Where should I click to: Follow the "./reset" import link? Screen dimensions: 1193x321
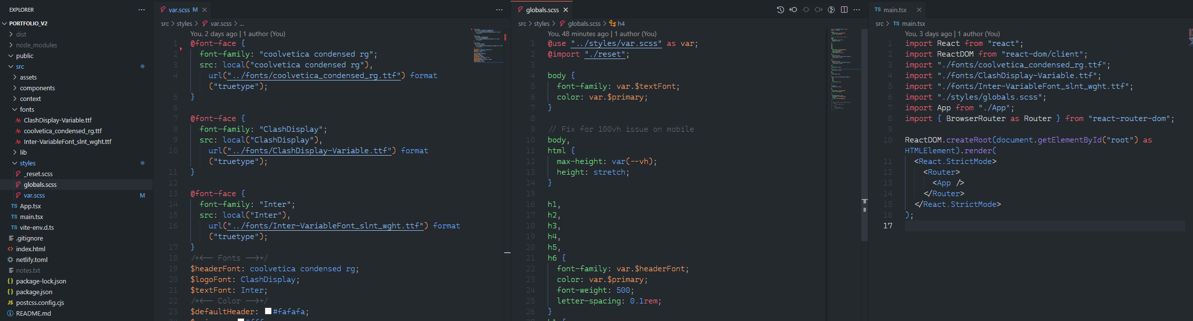pyautogui.click(x=605, y=54)
